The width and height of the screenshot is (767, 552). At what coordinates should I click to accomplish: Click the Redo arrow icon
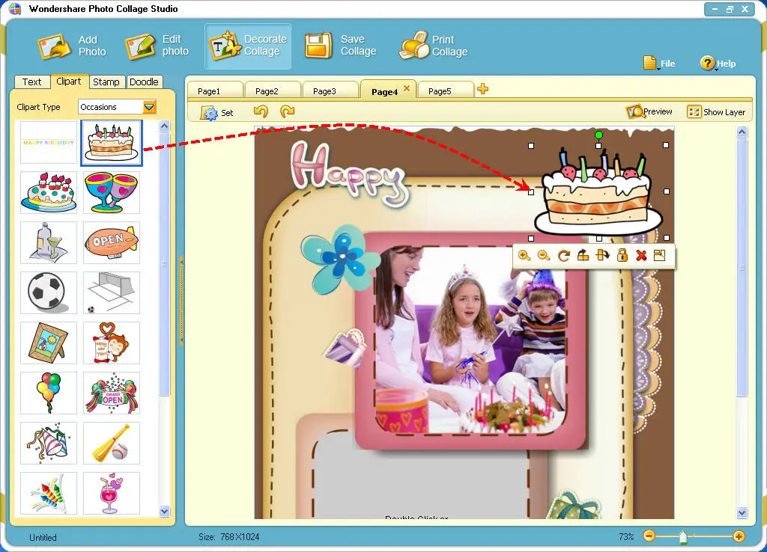click(287, 112)
